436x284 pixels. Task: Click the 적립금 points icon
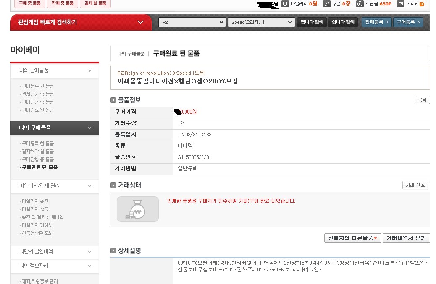point(360,4)
